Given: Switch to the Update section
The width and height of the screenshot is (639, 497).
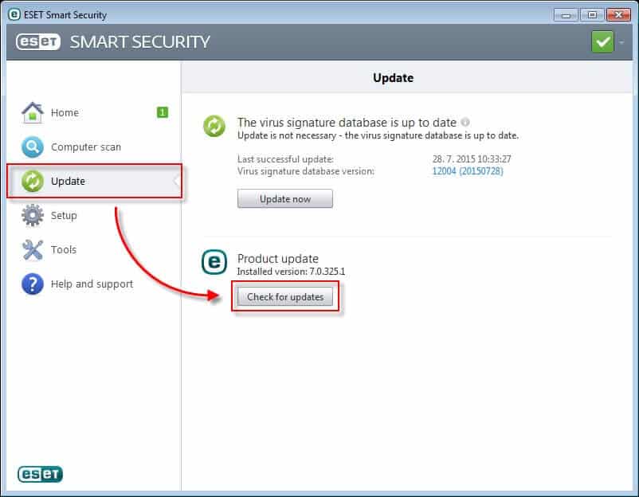Looking at the screenshot, I should click(x=68, y=181).
